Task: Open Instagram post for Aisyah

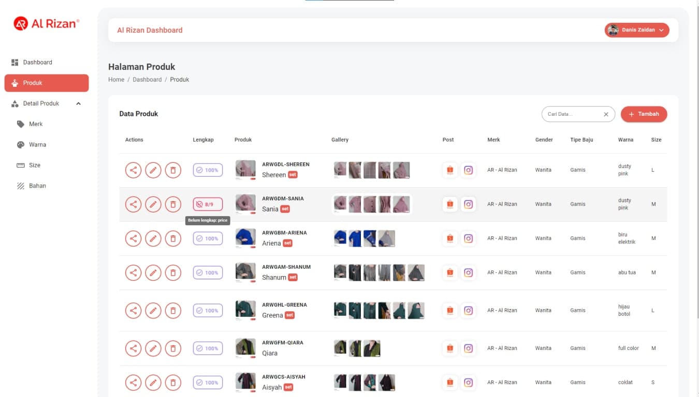Action: coord(469,383)
